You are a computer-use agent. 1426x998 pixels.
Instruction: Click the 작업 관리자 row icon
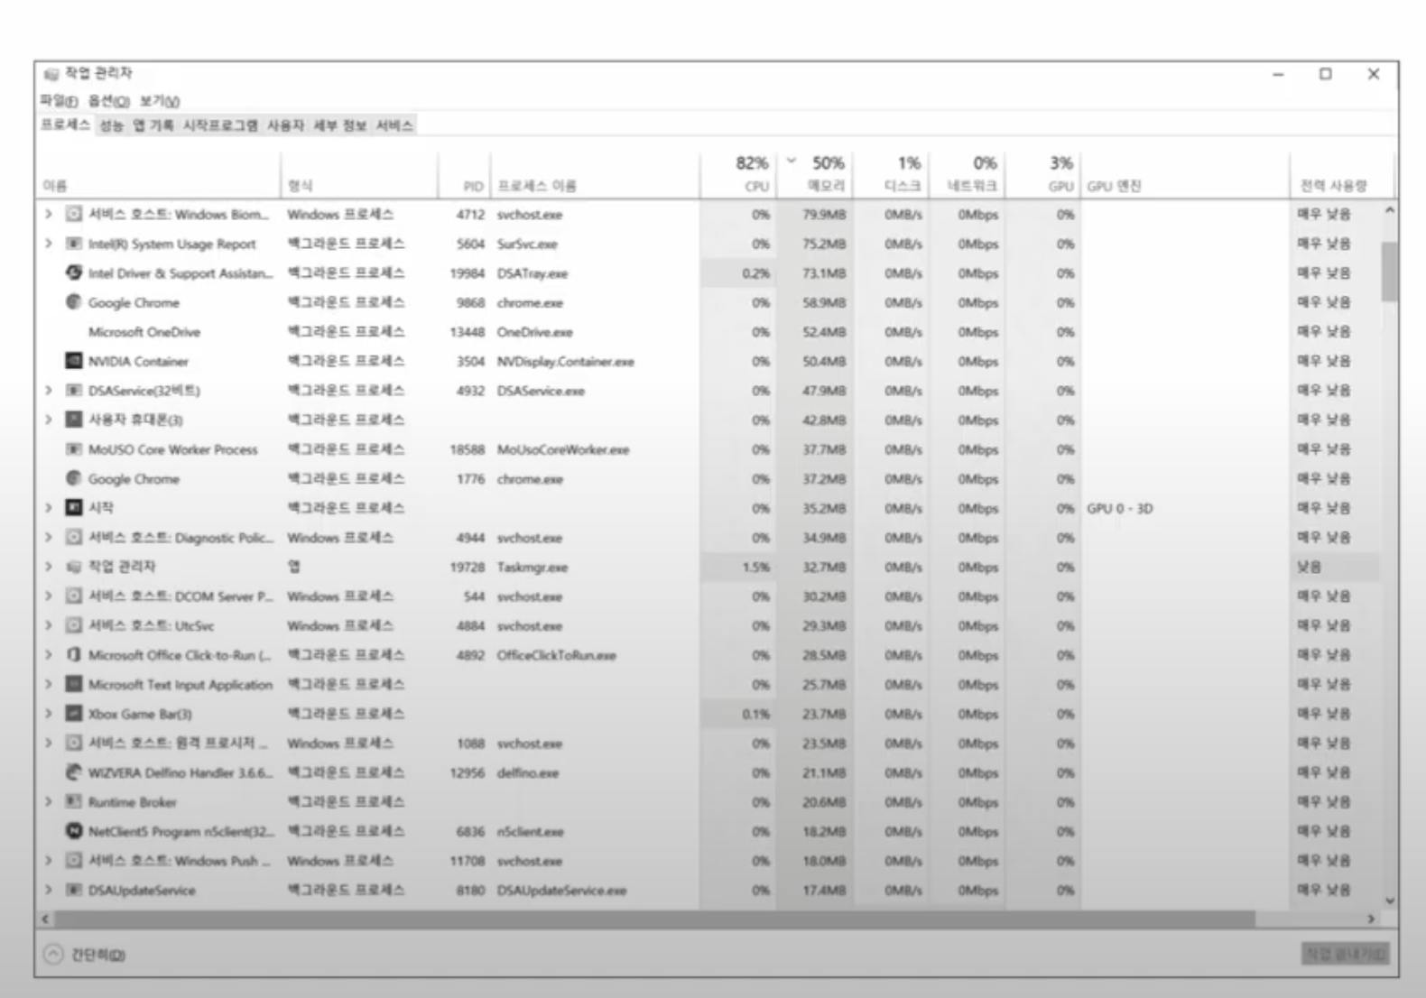click(x=74, y=567)
